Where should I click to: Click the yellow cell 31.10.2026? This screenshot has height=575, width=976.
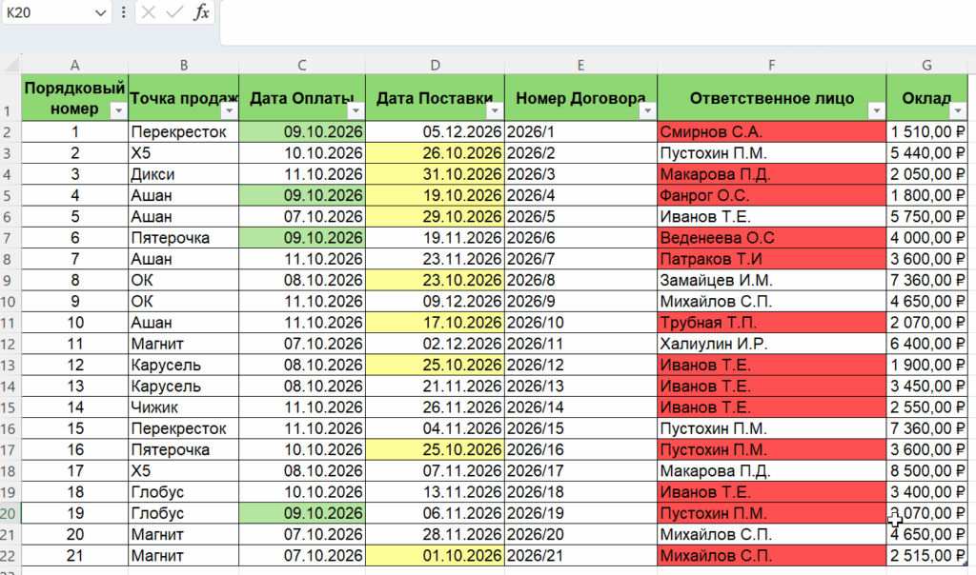coord(435,174)
